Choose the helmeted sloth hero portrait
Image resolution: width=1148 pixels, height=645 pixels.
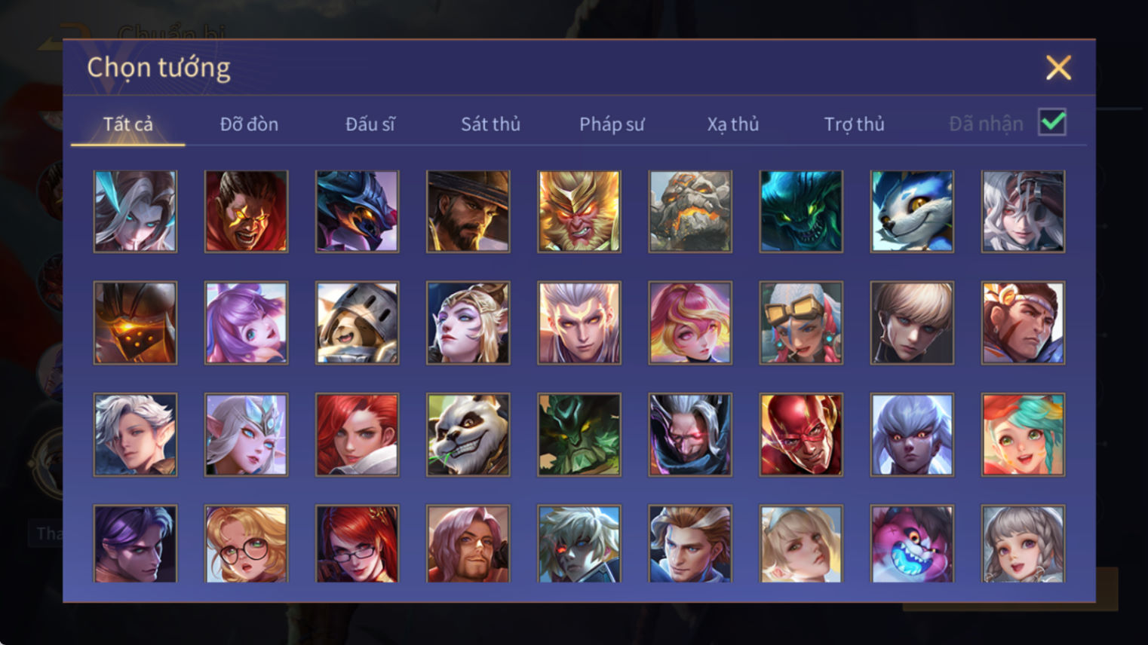(x=358, y=323)
